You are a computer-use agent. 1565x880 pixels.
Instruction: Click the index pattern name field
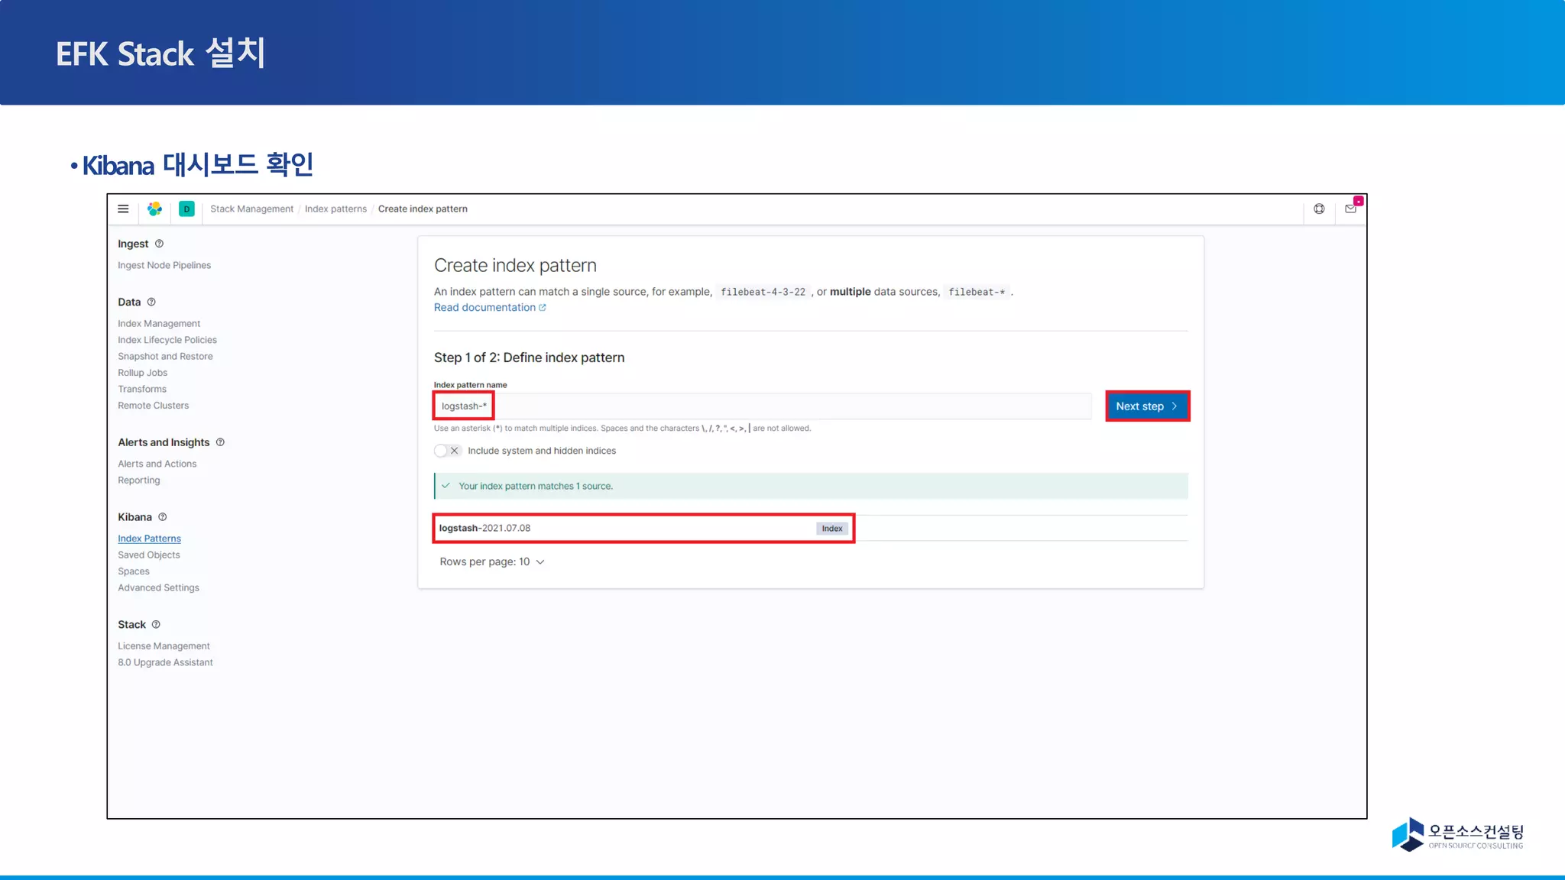click(764, 406)
